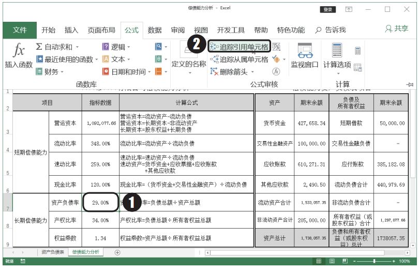Click the Share (共享) icon
Viewport: 419px width, 269px height.
click(388, 29)
